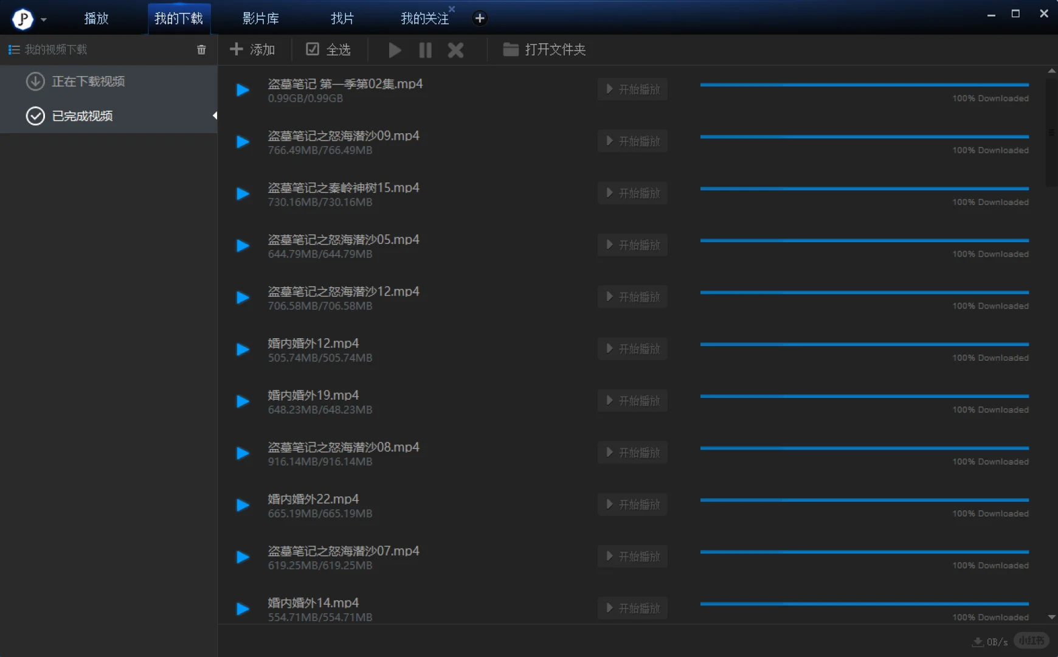Click blue play icon for 婚内婚外14.mp4

(243, 609)
